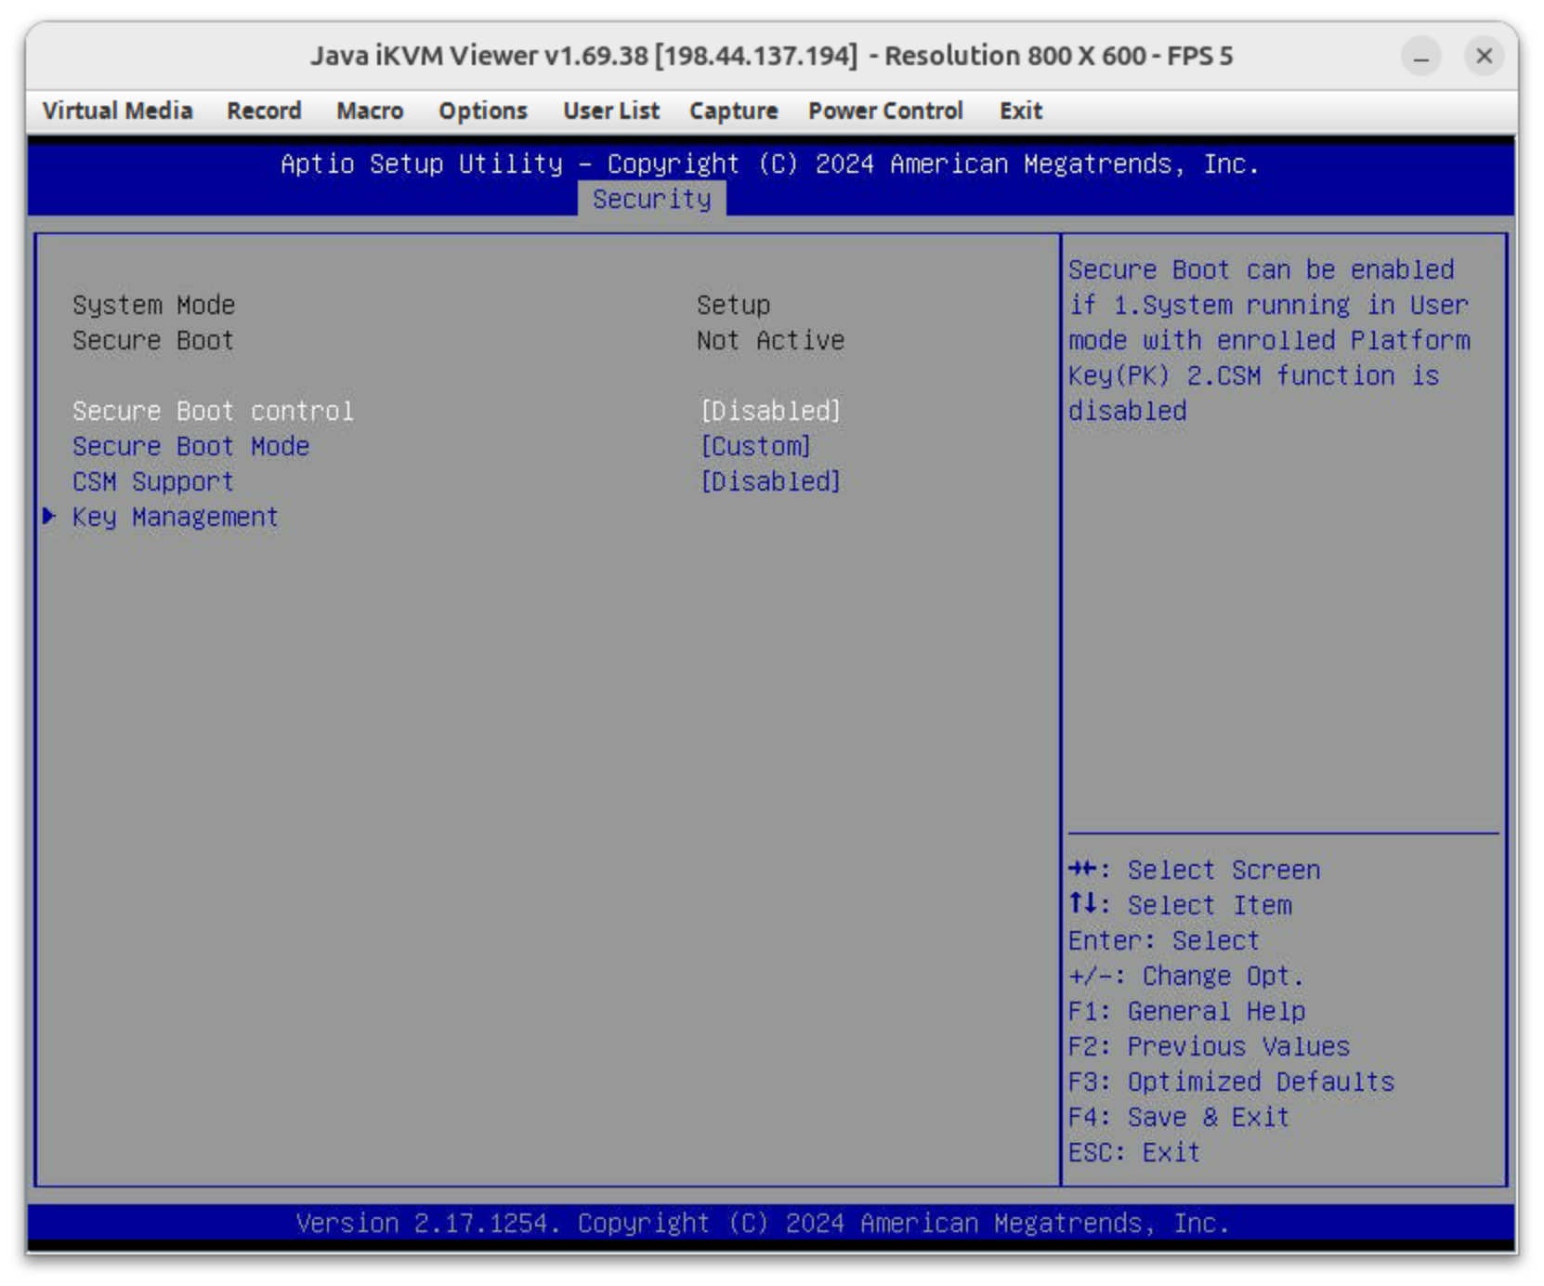Click the Key Management submenu arrow
The height and width of the screenshot is (1286, 1544).
[49, 517]
